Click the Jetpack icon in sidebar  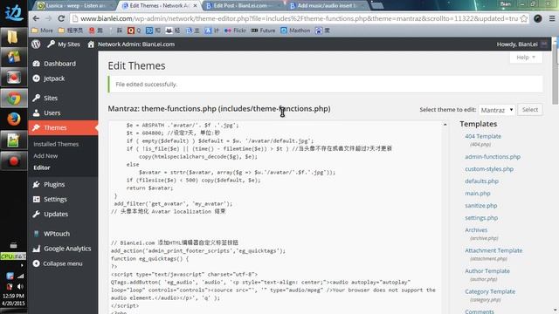pyautogui.click(x=37, y=78)
